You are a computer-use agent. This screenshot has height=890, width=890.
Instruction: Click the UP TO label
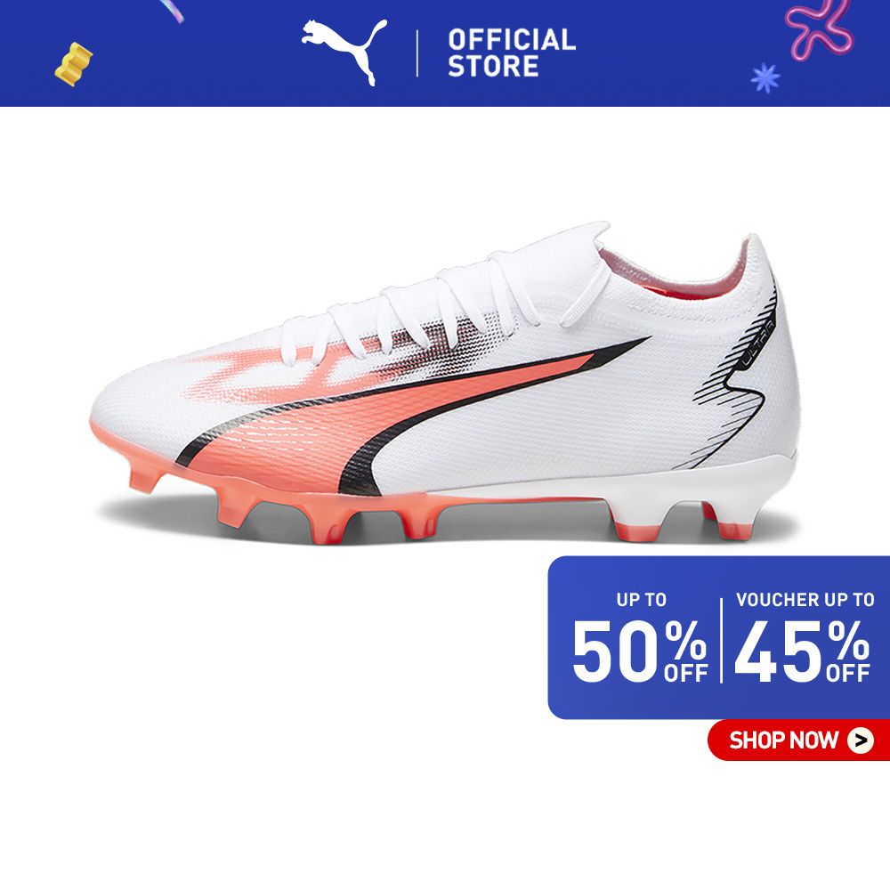pyautogui.click(x=642, y=600)
